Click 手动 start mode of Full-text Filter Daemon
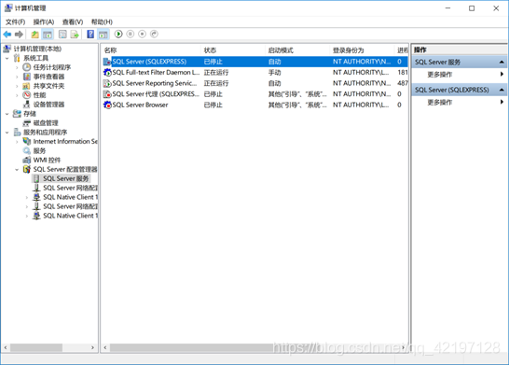The width and height of the screenshot is (509, 365). click(x=275, y=72)
